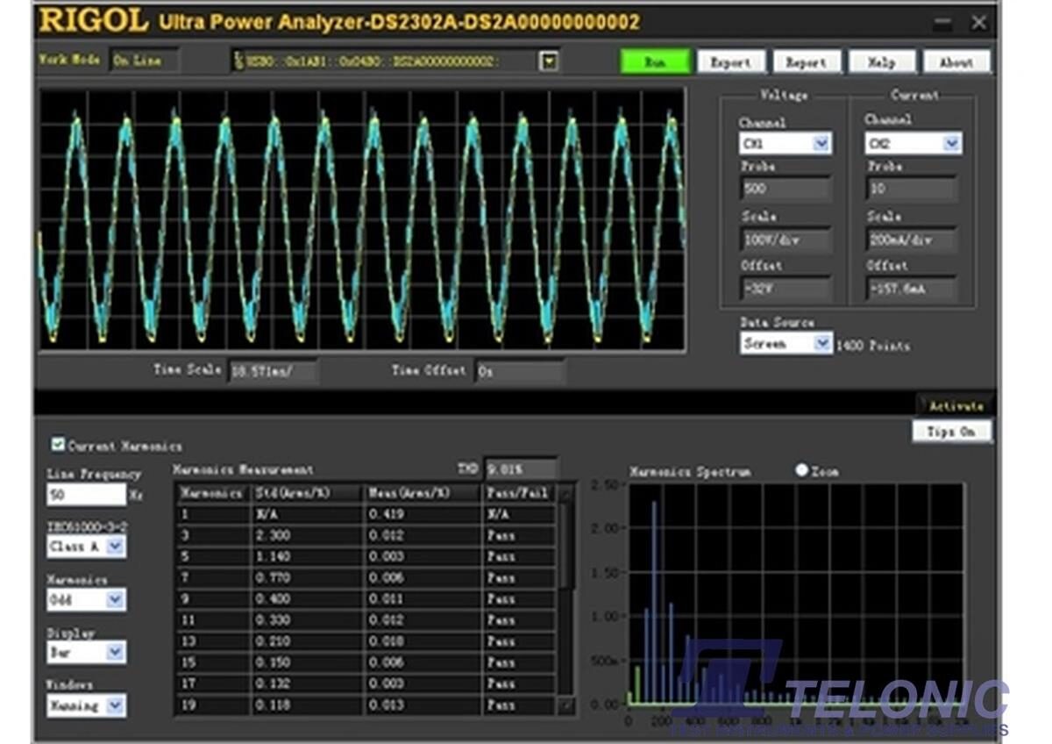Select the harmonic 19 row Std 0.118
Screen dimensions: 1052x744
click(366, 705)
